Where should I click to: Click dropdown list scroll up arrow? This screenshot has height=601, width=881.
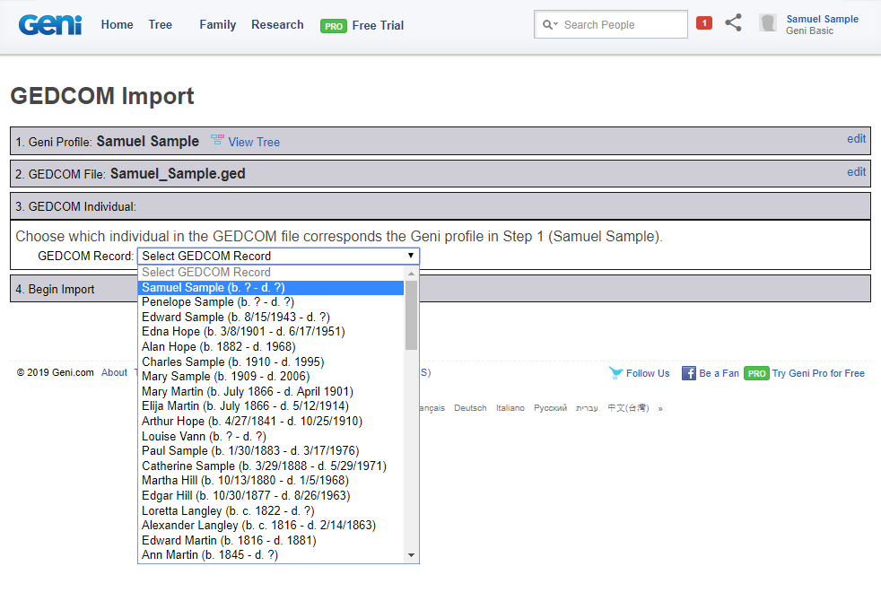[x=411, y=274]
